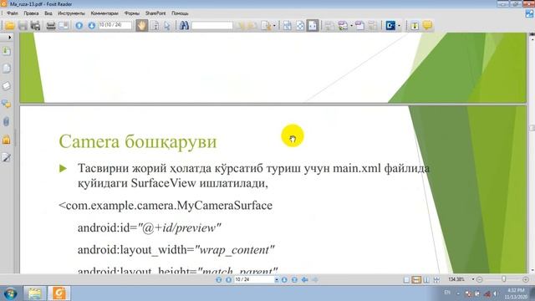Open the Security lock panel in sidebar

click(x=6, y=140)
